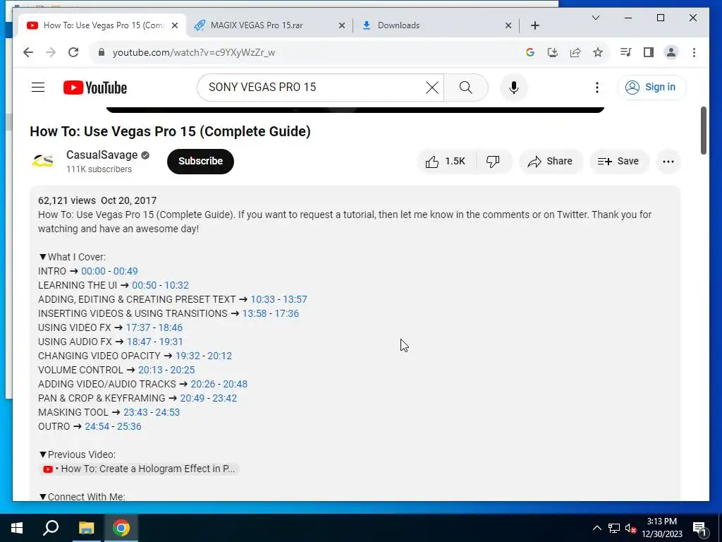Viewport: 722px width, 542px height.
Task: Open File Explorer from taskbar
Action: click(86, 528)
